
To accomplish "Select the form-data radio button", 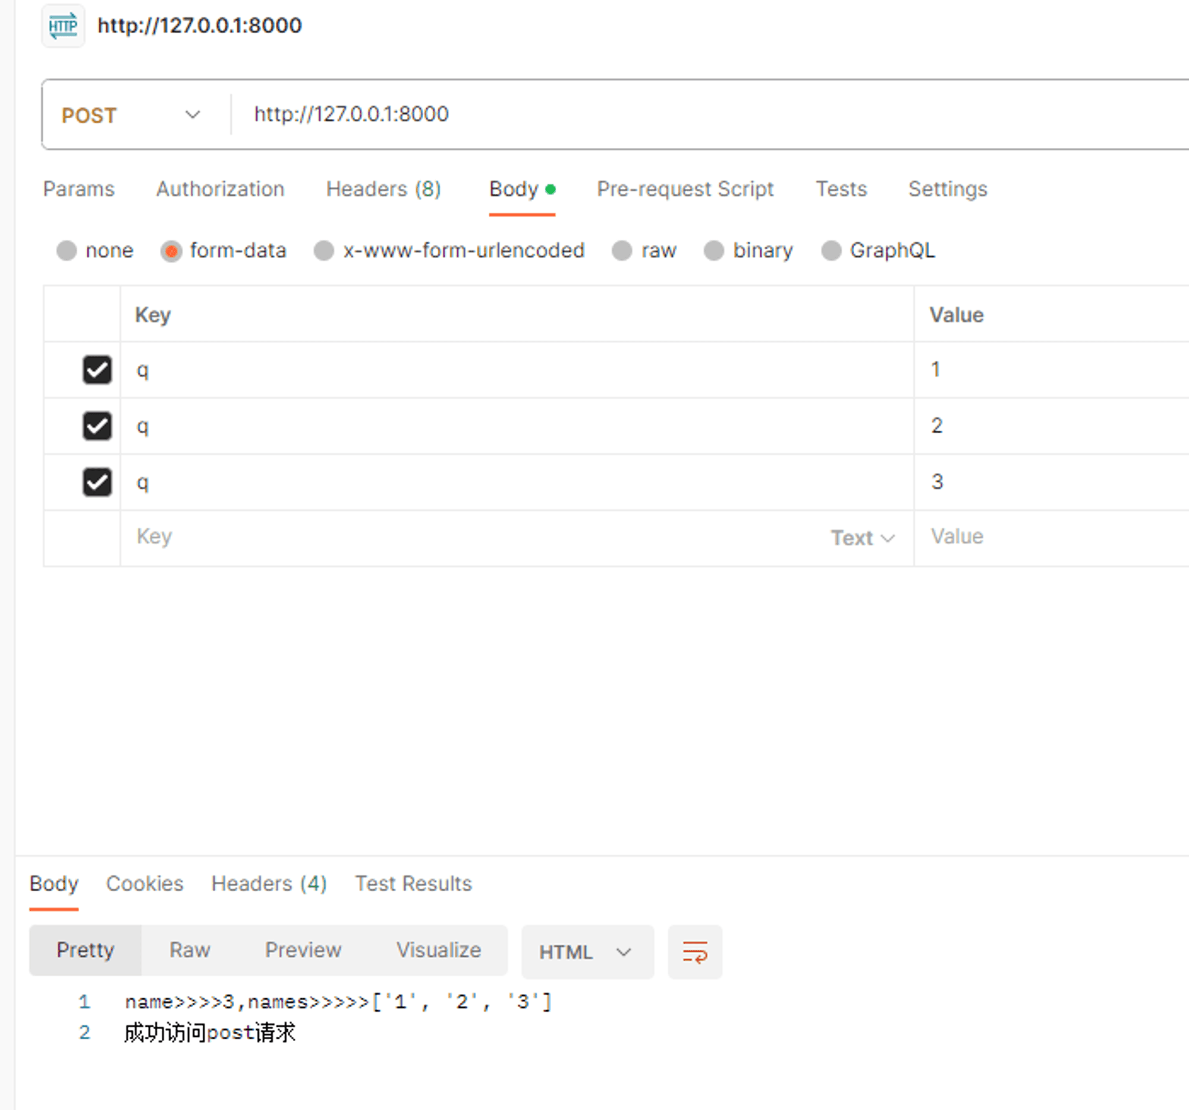I will coord(170,250).
